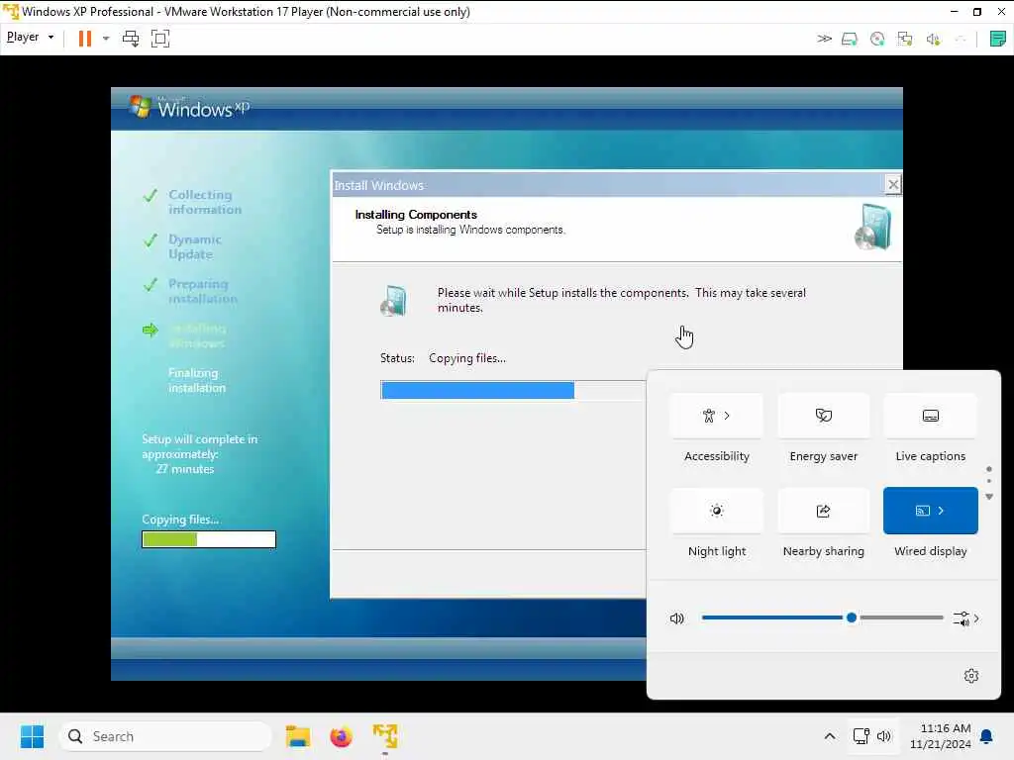Image resolution: width=1014 pixels, height=760 pixels.
Task: Click the taskbar volume tray icon
Action: (884, 736)
